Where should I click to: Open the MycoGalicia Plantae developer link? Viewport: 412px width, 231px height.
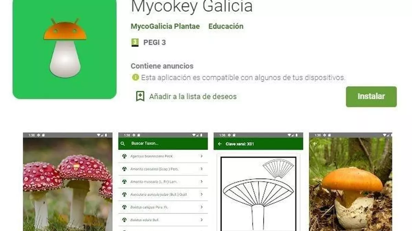(165, 26)
